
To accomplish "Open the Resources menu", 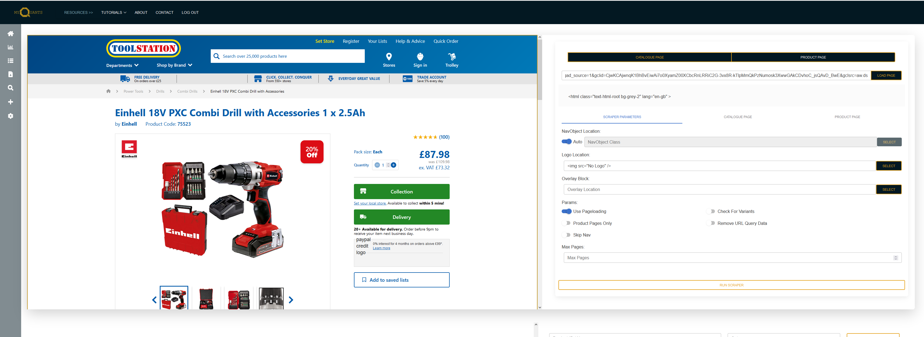I will (x=79, y=12).
